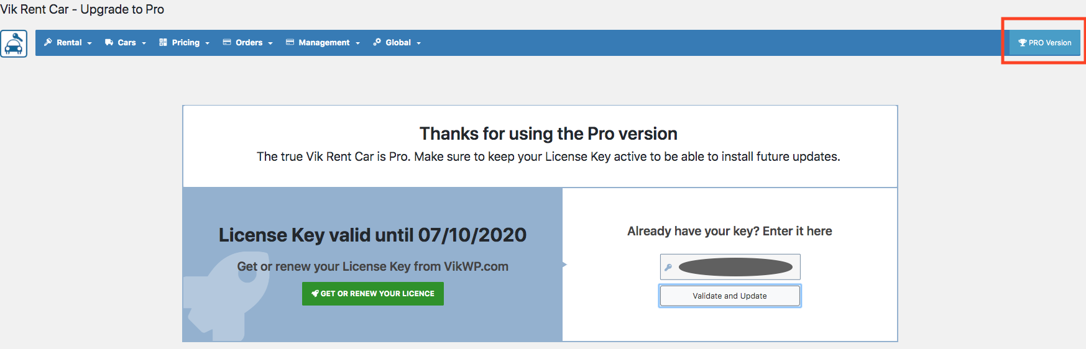Focus the license key input field

730,267
